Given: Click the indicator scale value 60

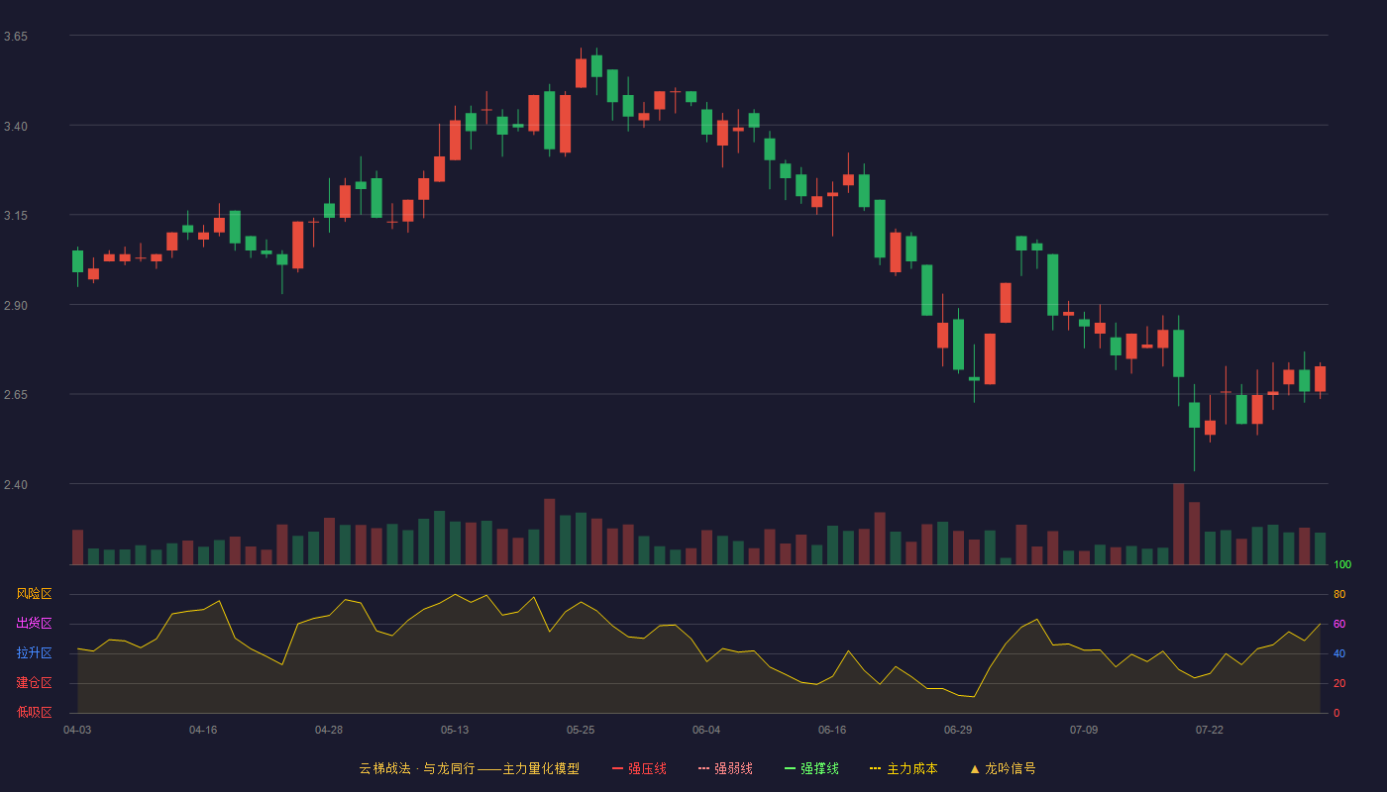Looking at the screenshot, I should point(1339,624).
